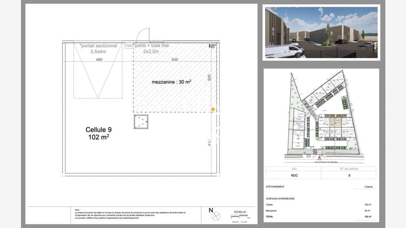Select the "Nota :" disclaimer paragraph
The image size is (406, 228).
pos(130,214)
